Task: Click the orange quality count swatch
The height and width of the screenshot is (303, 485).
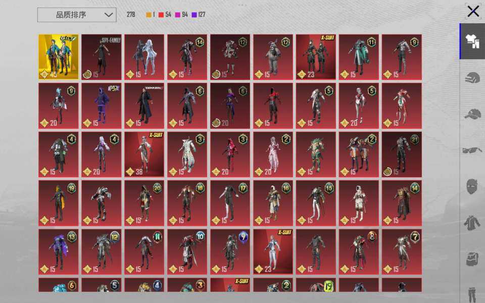Action: (149, 15)
